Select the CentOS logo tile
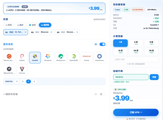This screenshot has height=120, width=163. pyautogui.click(x=35, y=57)
